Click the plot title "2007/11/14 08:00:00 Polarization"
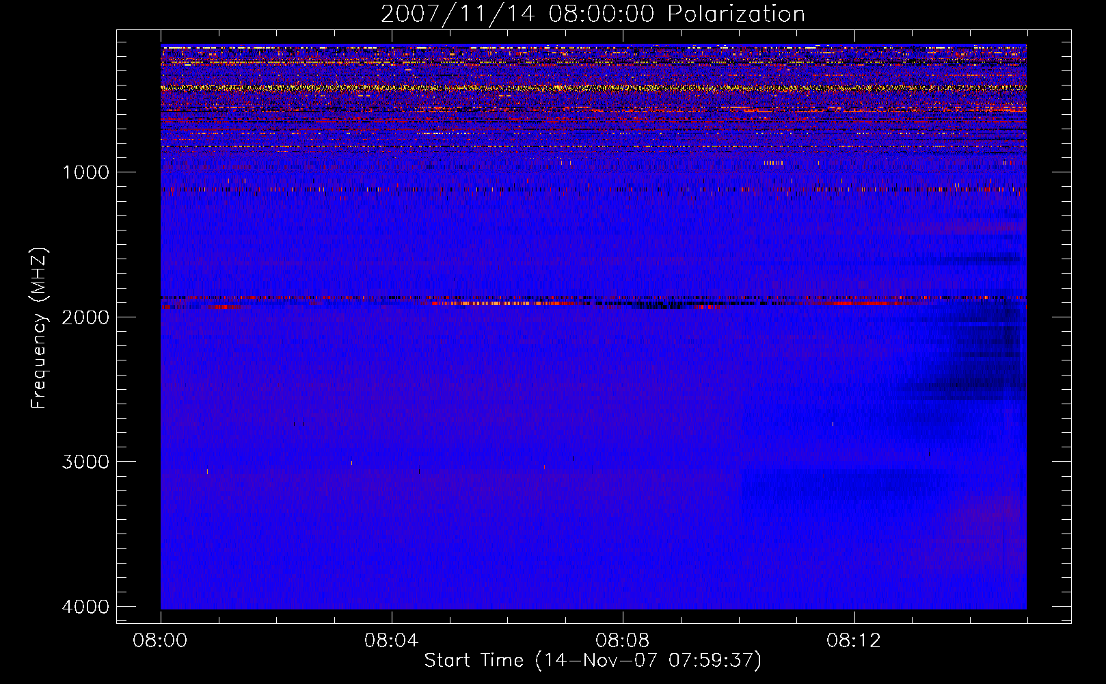The width and height of the screenshot is (1106, 684). coord(593,14)
